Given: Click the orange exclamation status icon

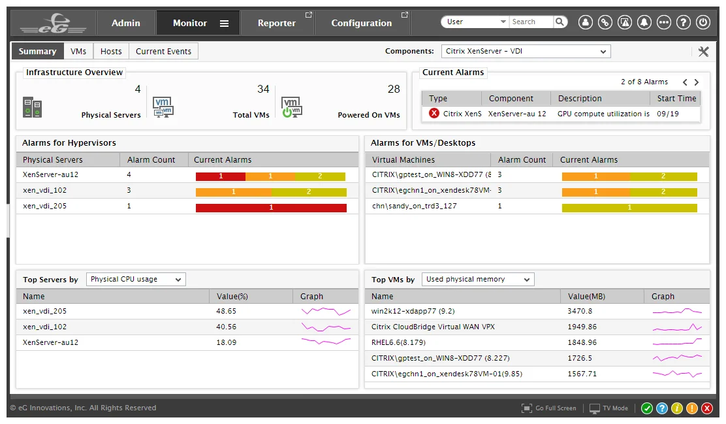Looking at the screenshot, I should [692, 408].
